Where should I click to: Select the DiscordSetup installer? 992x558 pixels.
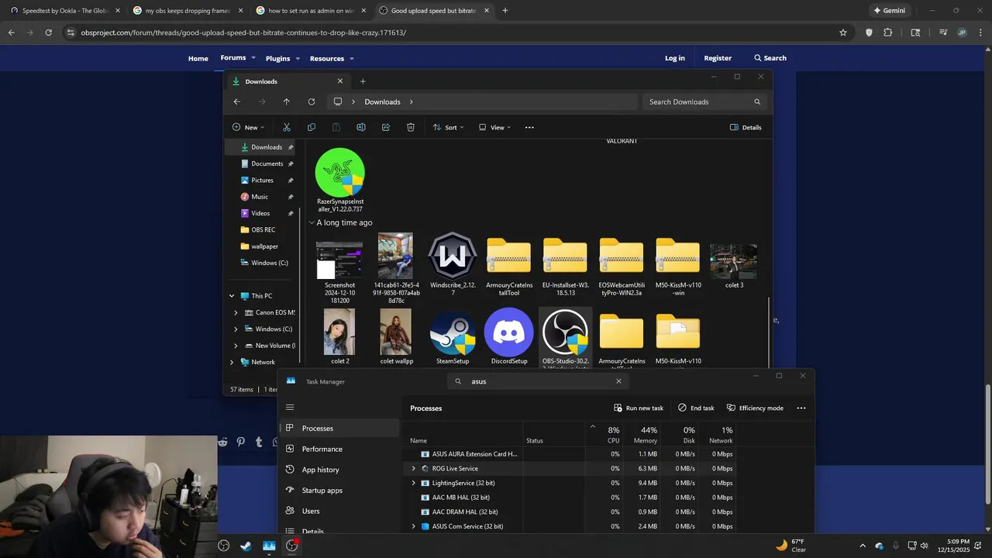tap(509, 337)
